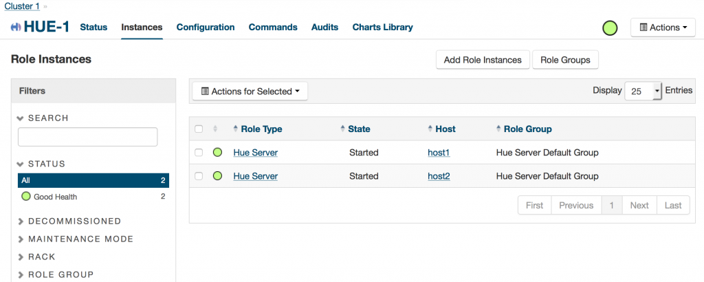Click Hue Server Default Group in host2 row
Screen dimensions: 704x282
[x=547, y=176]
